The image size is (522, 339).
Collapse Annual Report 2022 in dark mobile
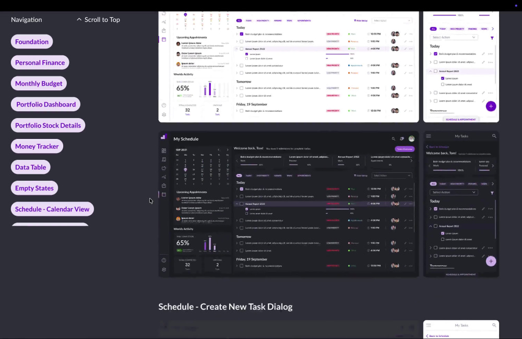tap(431, 226)
